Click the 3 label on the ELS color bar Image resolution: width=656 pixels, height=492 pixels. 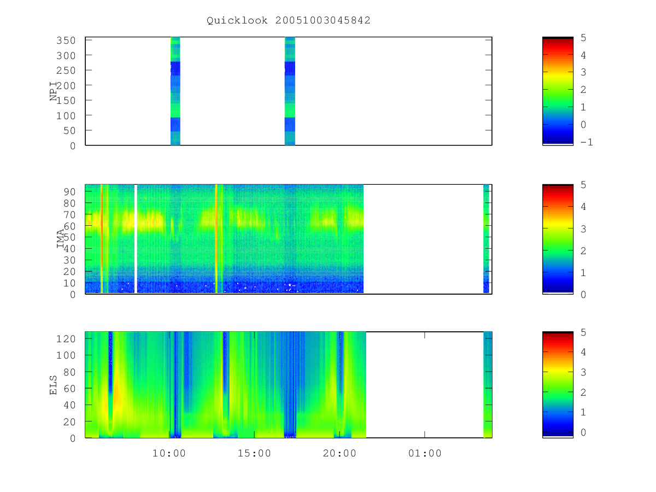point(583,372)
